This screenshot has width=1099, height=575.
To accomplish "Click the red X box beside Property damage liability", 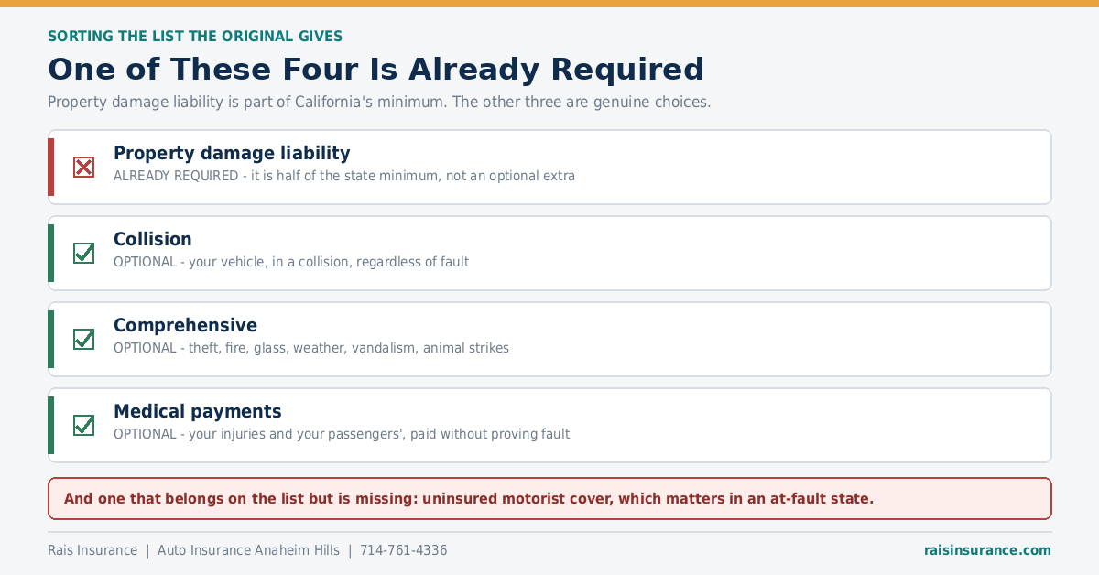I will pos(83,167).
